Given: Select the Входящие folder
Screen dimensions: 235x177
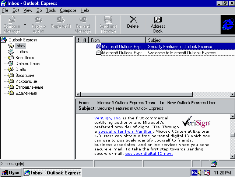Looking at the screenshot, I should click(25, 75).
